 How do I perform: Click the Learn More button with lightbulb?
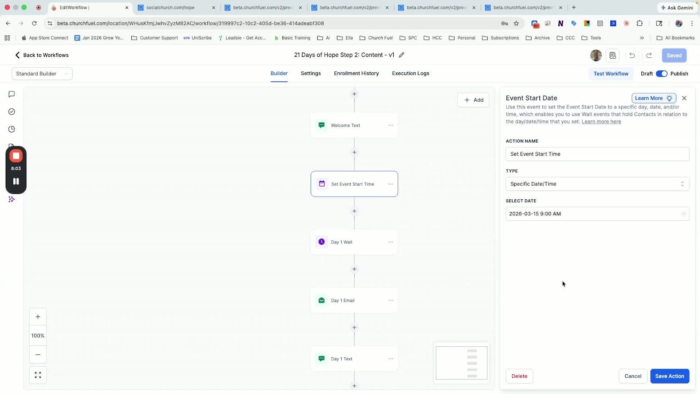(654, 98)
